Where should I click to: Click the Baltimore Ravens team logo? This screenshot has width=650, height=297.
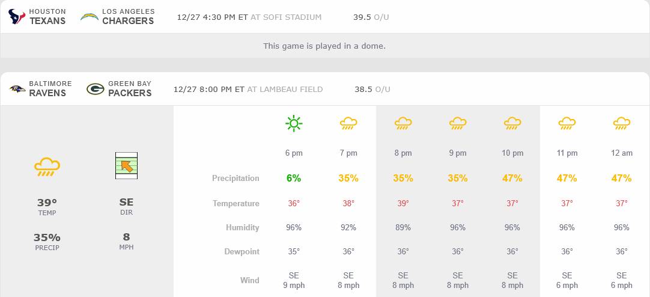click(x=17, y=89)
